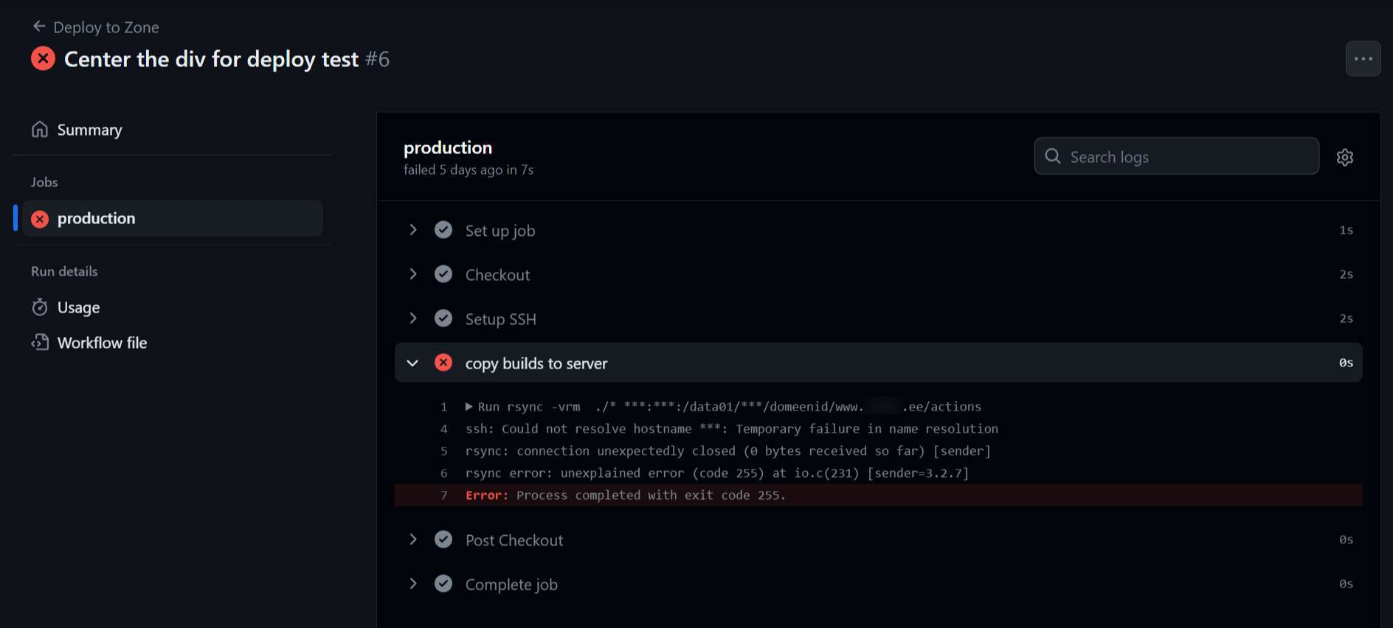This screenshot has height=628, width=1393.
Task: Expand the Setup SSH step
Action: 413,318
